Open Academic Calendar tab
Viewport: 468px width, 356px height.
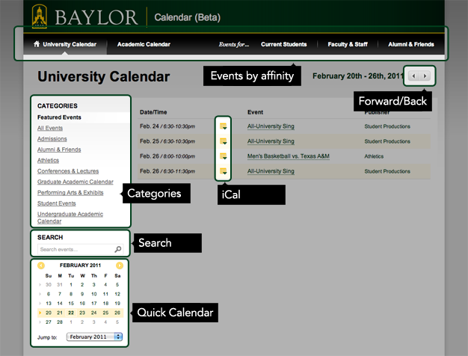(144, 44)
